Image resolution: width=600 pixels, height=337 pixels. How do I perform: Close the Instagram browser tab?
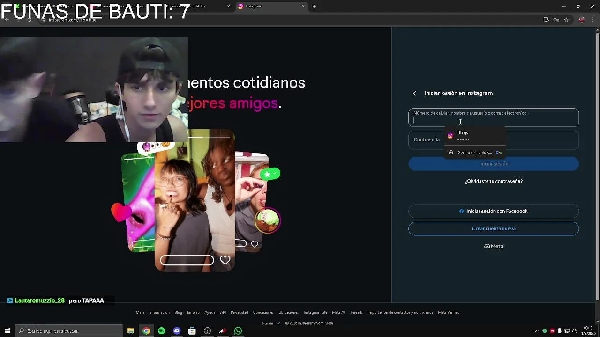(303, 6)
